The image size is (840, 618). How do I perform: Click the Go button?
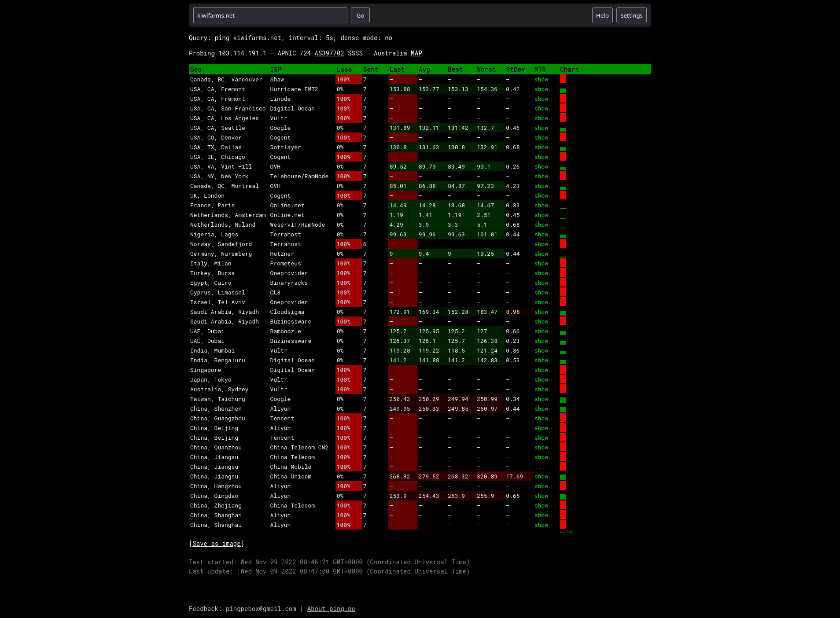point(360,15)
